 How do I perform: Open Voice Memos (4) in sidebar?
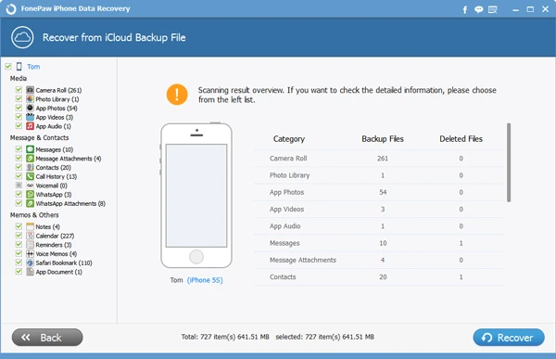56,254
